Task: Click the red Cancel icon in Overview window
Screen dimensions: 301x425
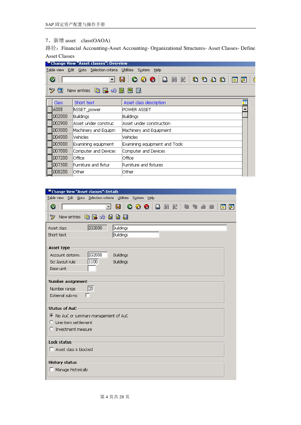Action: [153, 80]
